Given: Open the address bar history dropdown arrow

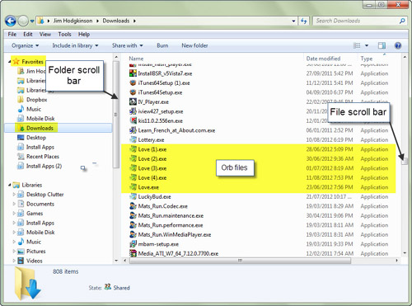Looking at the screenshot, I should click(x=293, y=21).
